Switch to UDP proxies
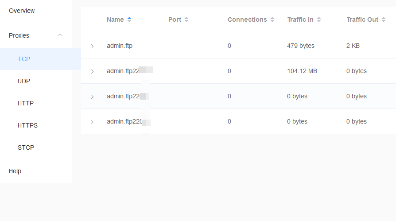The height and width of the screenshot is (221, 396). point(24,81)
